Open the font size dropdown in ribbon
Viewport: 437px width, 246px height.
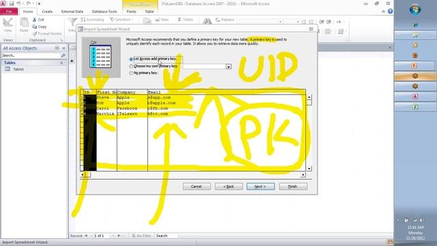tap(298, 21)
